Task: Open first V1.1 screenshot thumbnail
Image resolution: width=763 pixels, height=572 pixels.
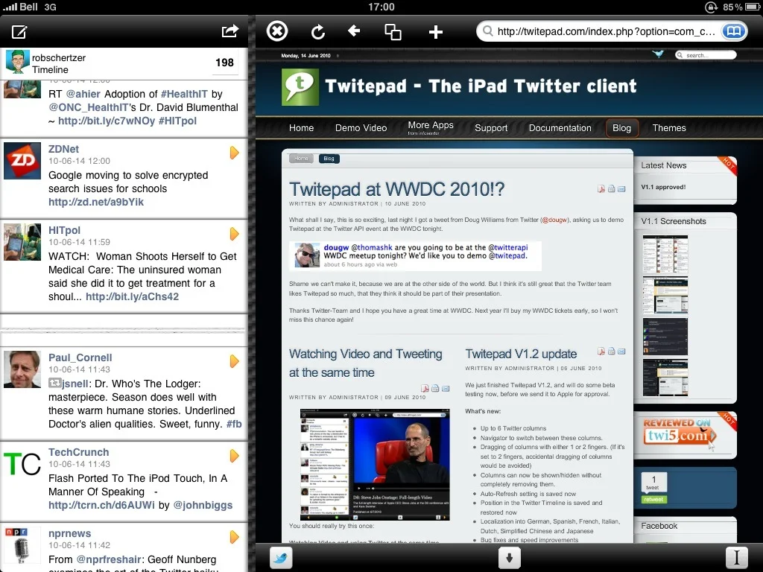Action: pyautogui.click(x=665, y=255)
